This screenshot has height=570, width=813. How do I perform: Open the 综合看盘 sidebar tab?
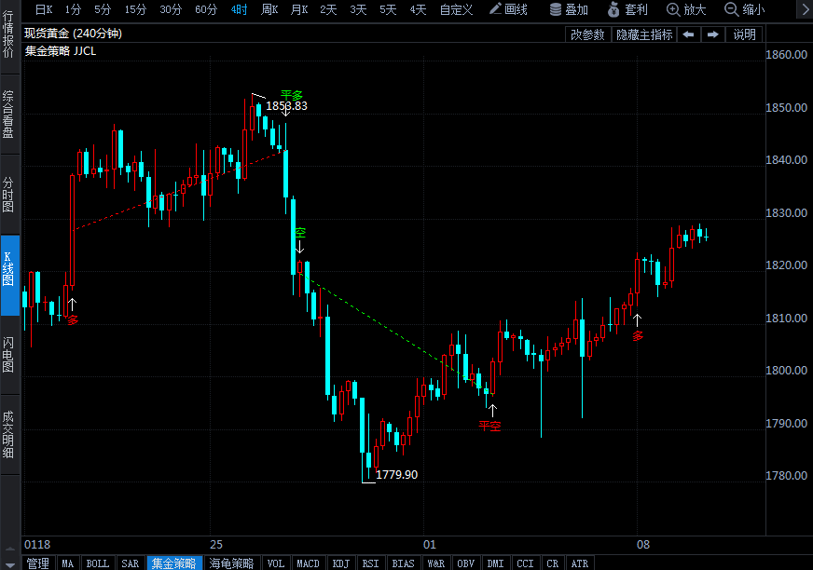coord(8,114)
